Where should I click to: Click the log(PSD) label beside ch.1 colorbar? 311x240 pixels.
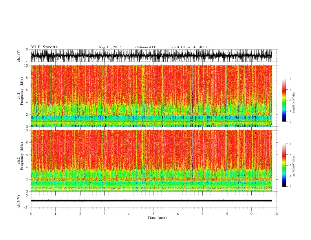[x=294, y=102]
